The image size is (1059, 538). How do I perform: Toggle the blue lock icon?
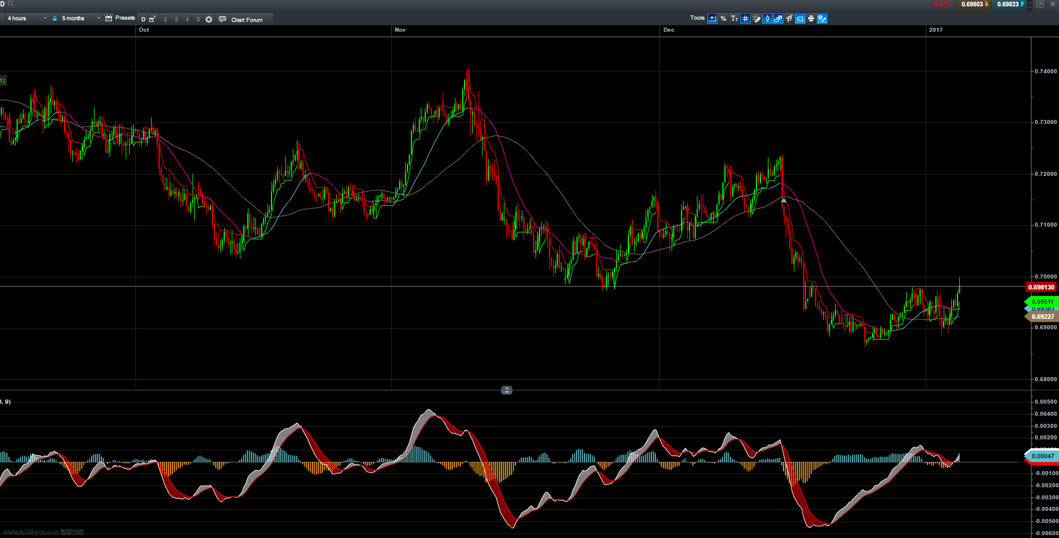click(x=55, y=18)
